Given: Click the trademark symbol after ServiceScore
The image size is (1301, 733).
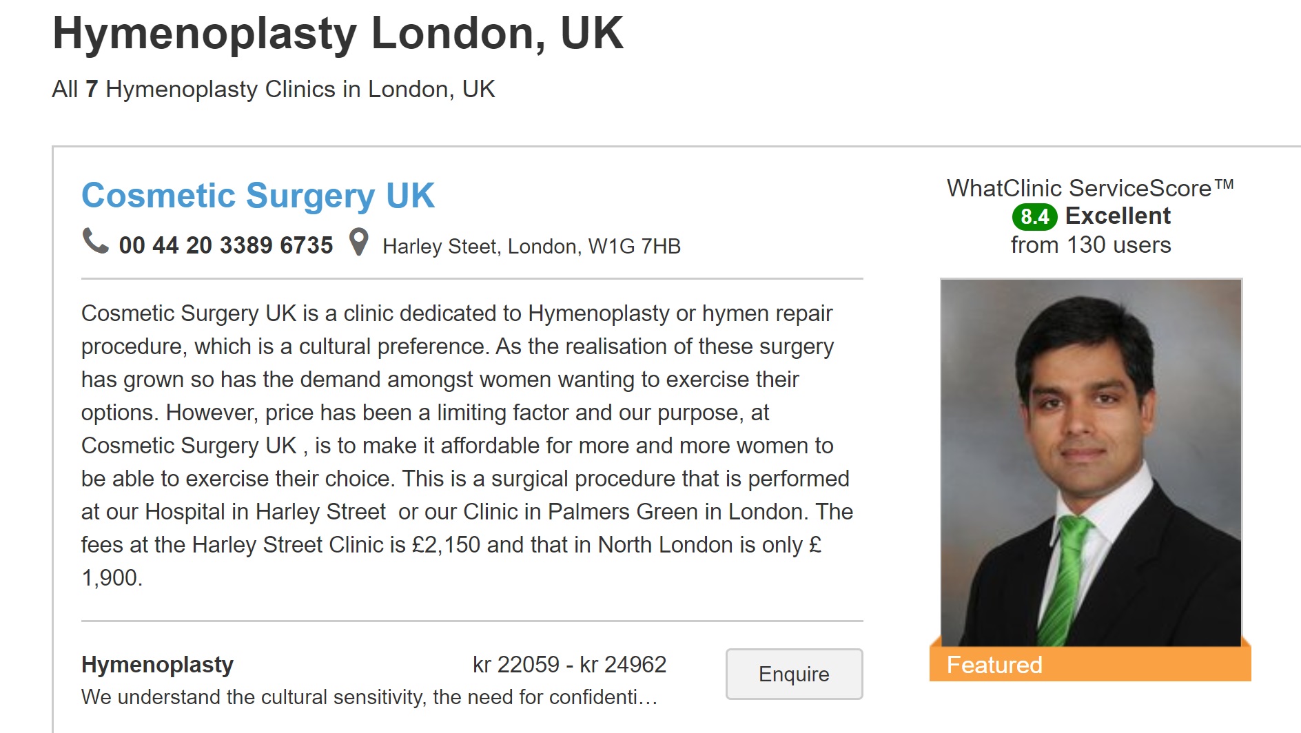Looking at the screenshot, I should tap(1224, 184).
